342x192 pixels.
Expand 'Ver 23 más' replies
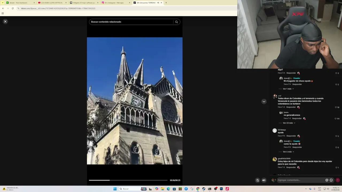pos(289,123)
